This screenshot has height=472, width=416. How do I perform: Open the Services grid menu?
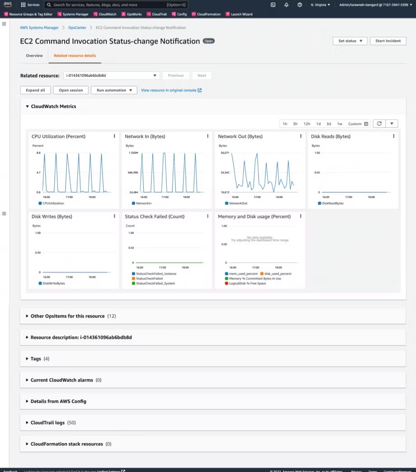click(30, 5)
